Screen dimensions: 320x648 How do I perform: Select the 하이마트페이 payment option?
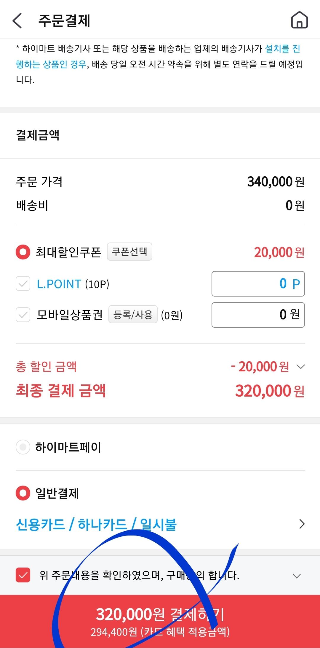(23, 447)
